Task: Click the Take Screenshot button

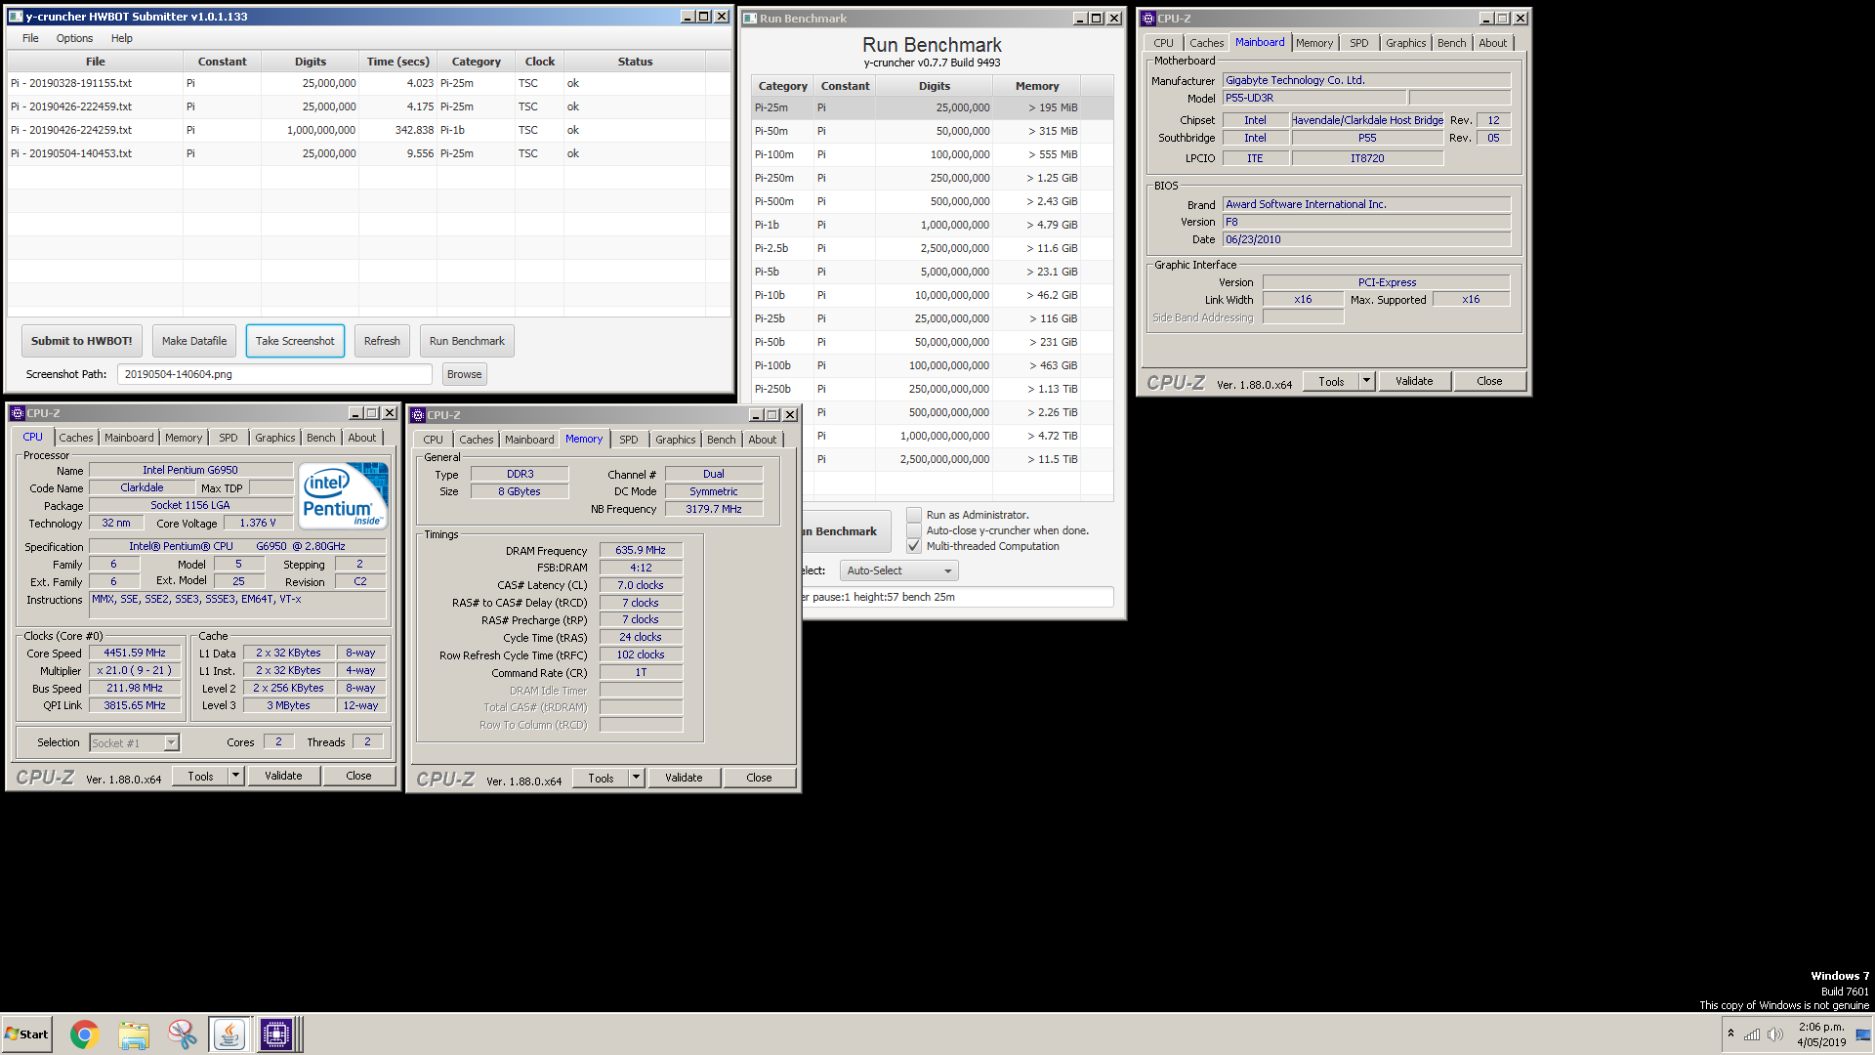Action: point(295,341)
